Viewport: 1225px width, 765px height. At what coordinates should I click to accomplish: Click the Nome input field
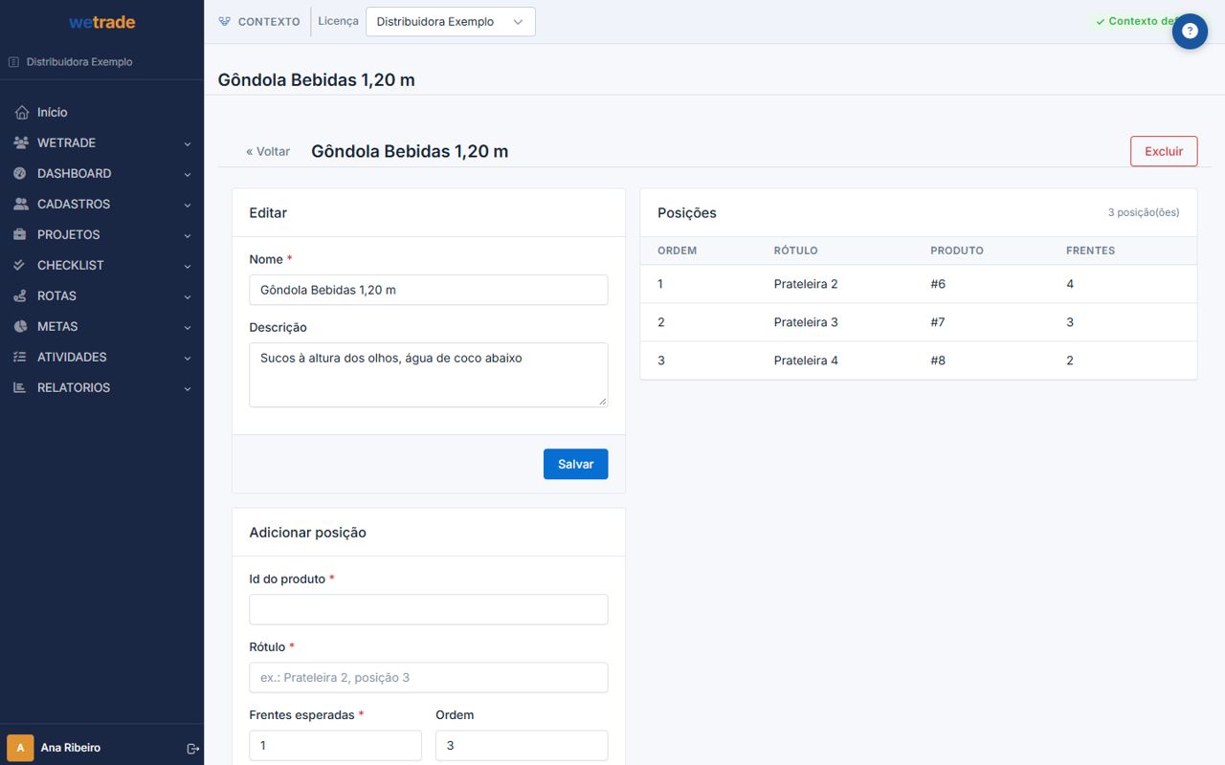tap(429, 290)
